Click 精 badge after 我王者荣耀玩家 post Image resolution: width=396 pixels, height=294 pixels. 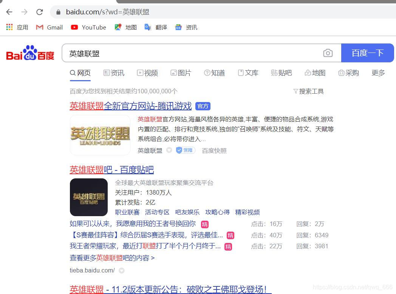228,247
